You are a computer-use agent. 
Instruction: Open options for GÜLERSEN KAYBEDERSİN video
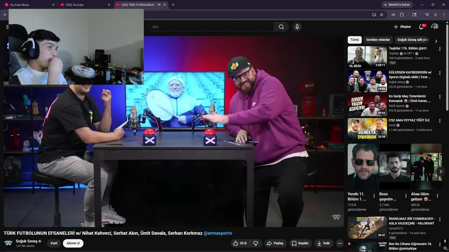(440, 73)
